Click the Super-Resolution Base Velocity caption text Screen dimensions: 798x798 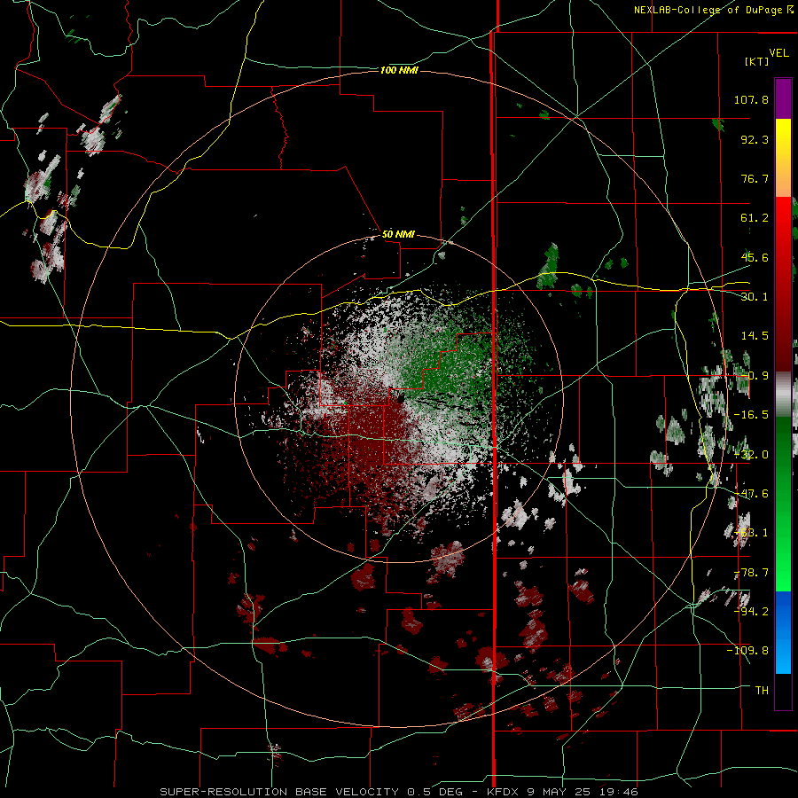[x=399, y=792]
